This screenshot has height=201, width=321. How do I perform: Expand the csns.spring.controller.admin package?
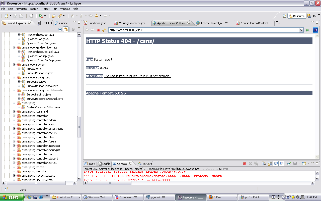14,120
